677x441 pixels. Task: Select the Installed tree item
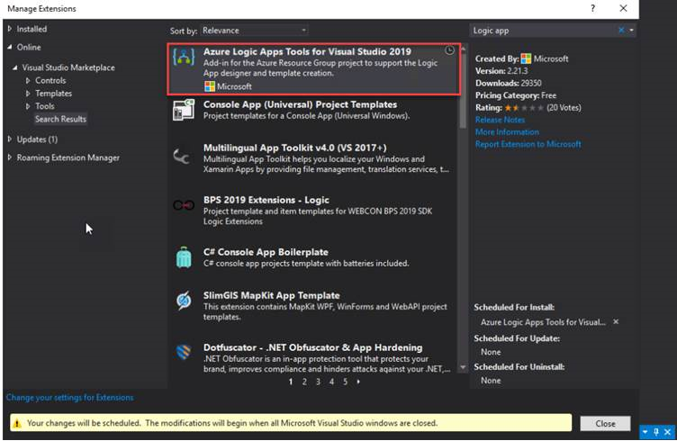coord(32,29)
